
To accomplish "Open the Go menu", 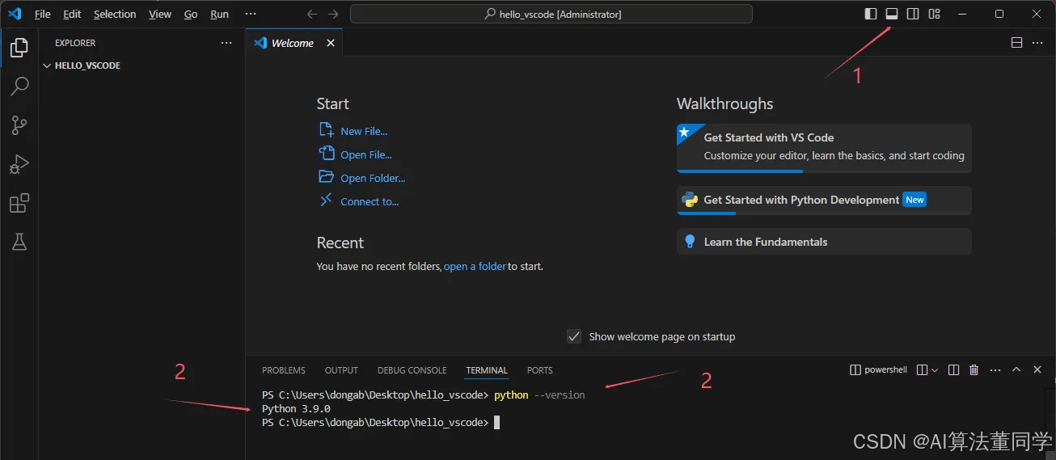I will coord(191,14).
